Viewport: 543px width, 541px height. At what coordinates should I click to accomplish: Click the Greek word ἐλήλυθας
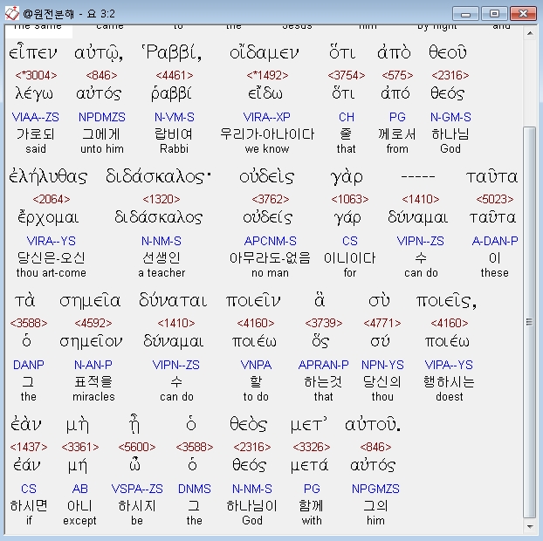click(x=48, y=176)
